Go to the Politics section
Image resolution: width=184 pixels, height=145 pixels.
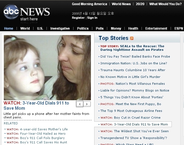click(83, 29)
